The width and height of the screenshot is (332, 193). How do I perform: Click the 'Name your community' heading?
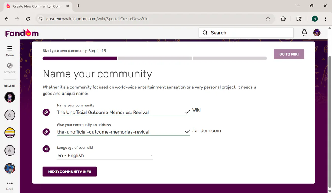click(97, 74)
